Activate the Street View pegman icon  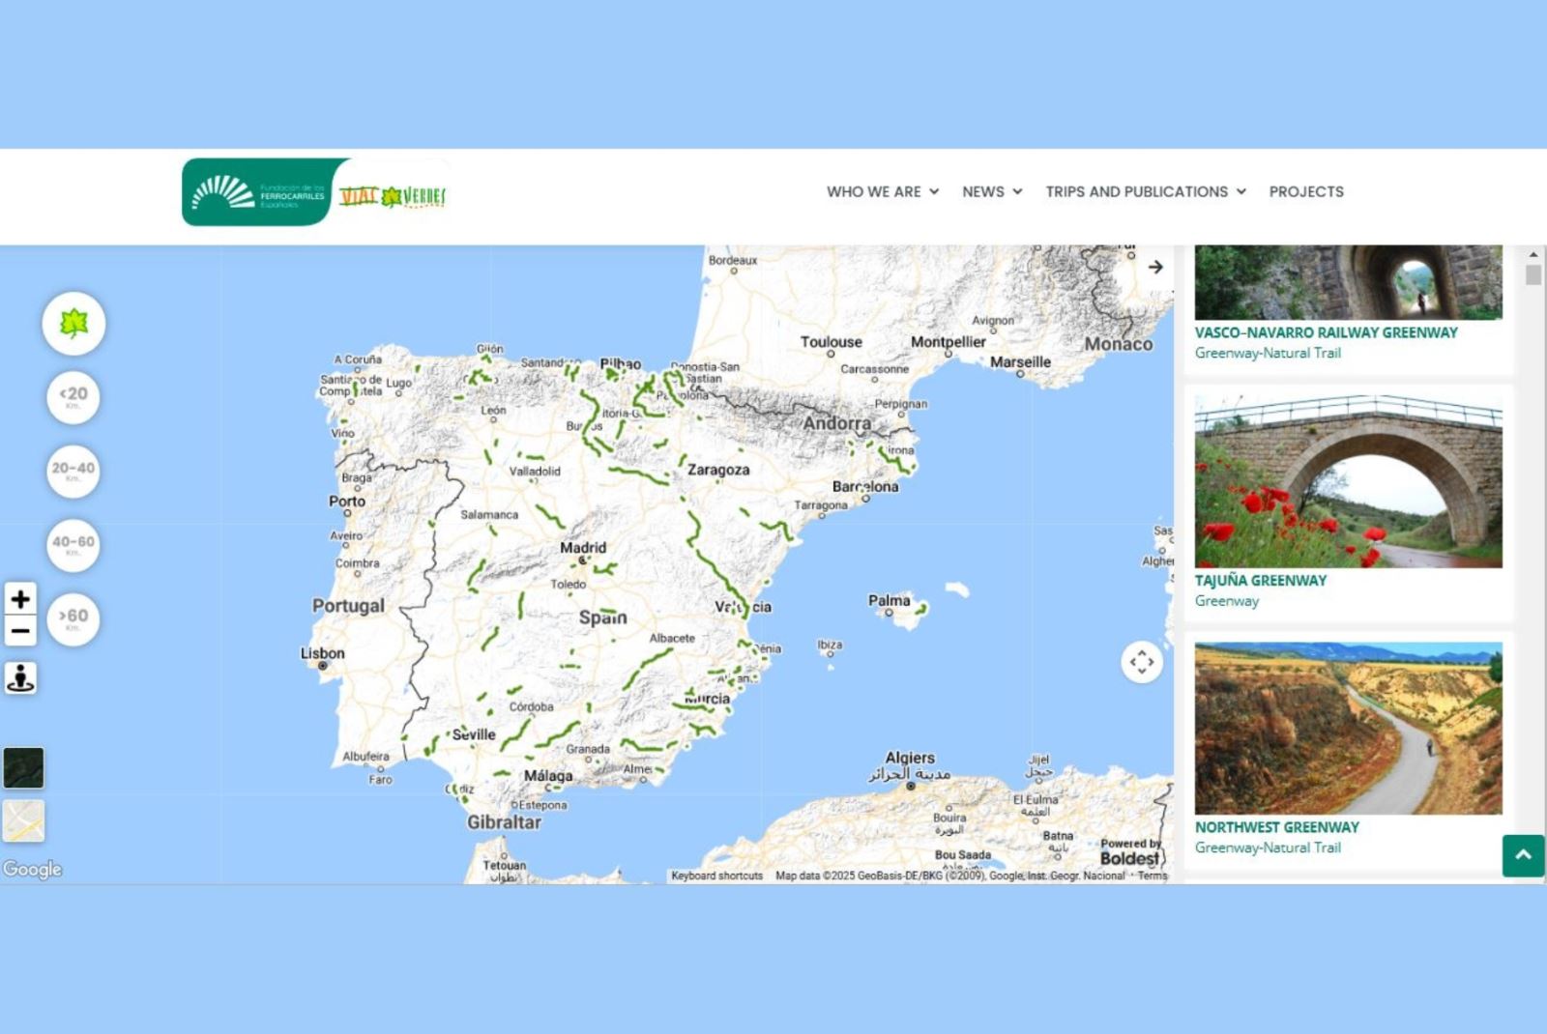(20, 677)
